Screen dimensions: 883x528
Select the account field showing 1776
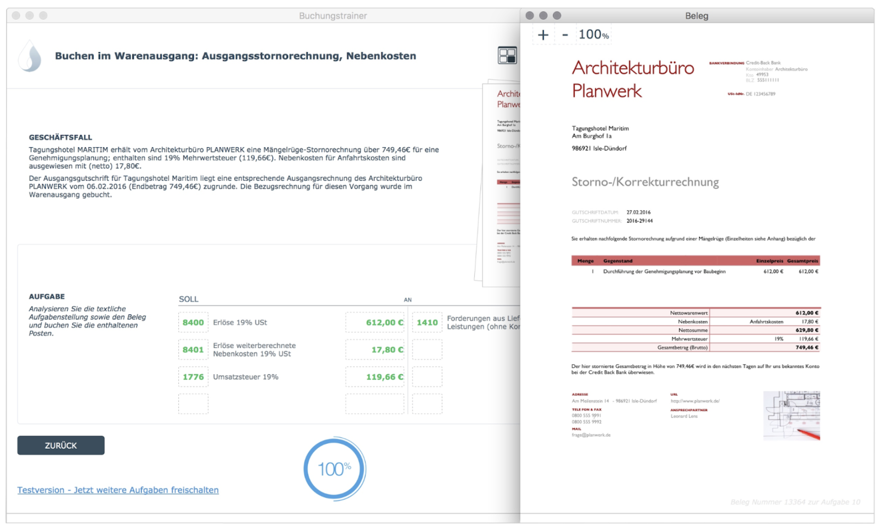coord(193,377)
